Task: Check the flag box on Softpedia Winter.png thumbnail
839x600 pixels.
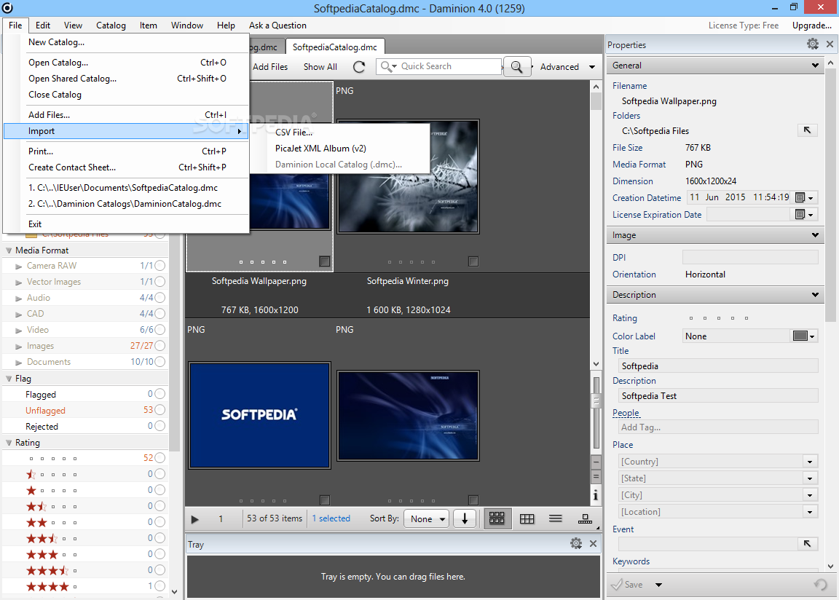Action: 473,261
